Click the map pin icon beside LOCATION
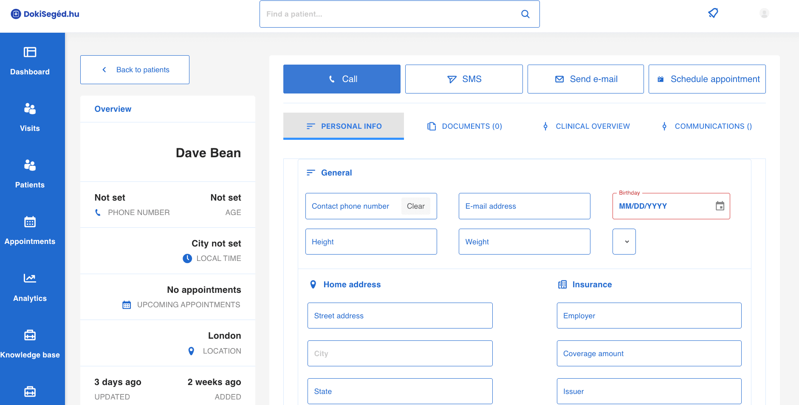This screenshot has width=799, height=405. (x=191, y=351)
